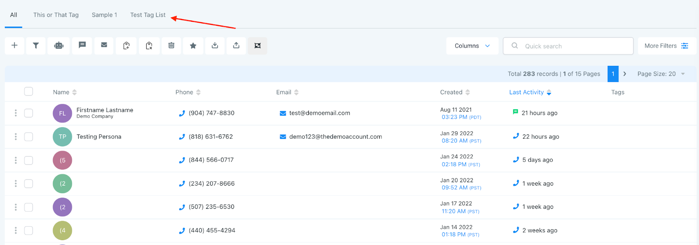The height and width of the screenshot is (245, 699).
Task: Click the add tag icon
Action: 126,45
